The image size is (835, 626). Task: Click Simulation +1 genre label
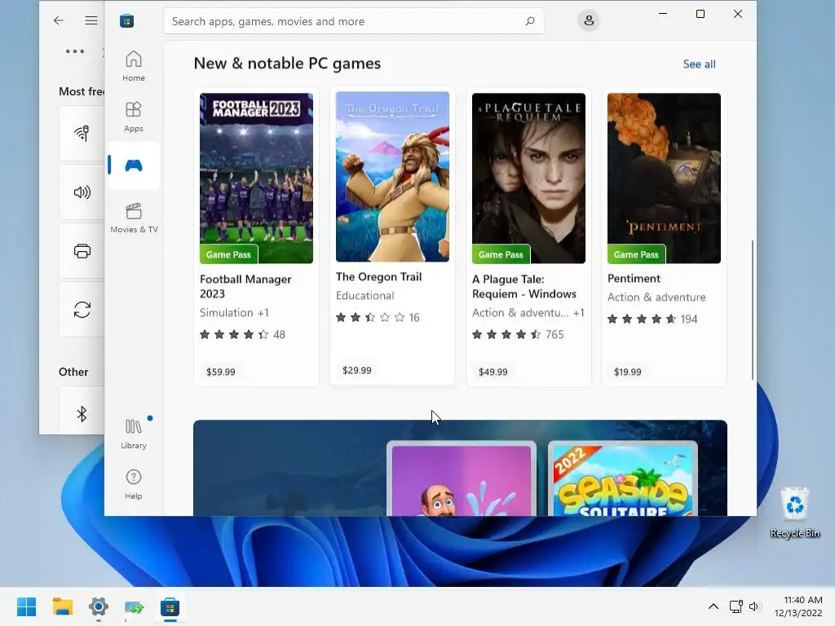coord(234,312)
